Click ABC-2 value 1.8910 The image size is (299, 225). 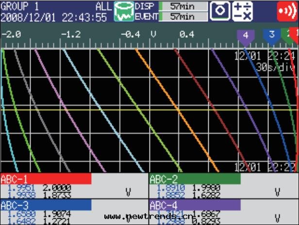(x=171, y=188)
